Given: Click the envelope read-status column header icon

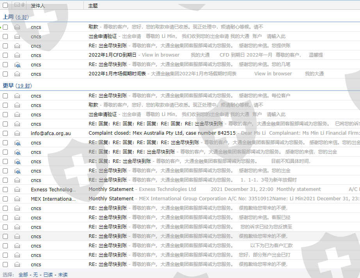Looking at the screenshot, I should pyautogui.click(x=17, y=5).
